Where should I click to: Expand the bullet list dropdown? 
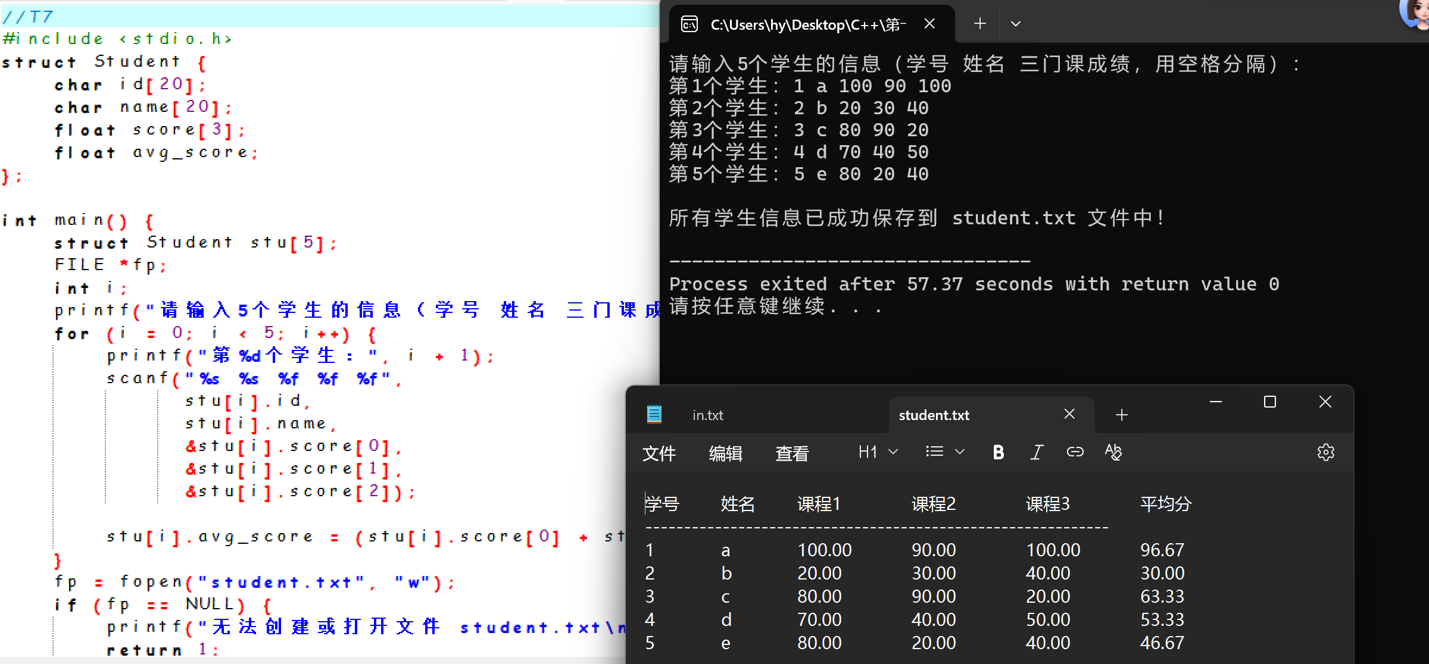[x=945, y=452]
